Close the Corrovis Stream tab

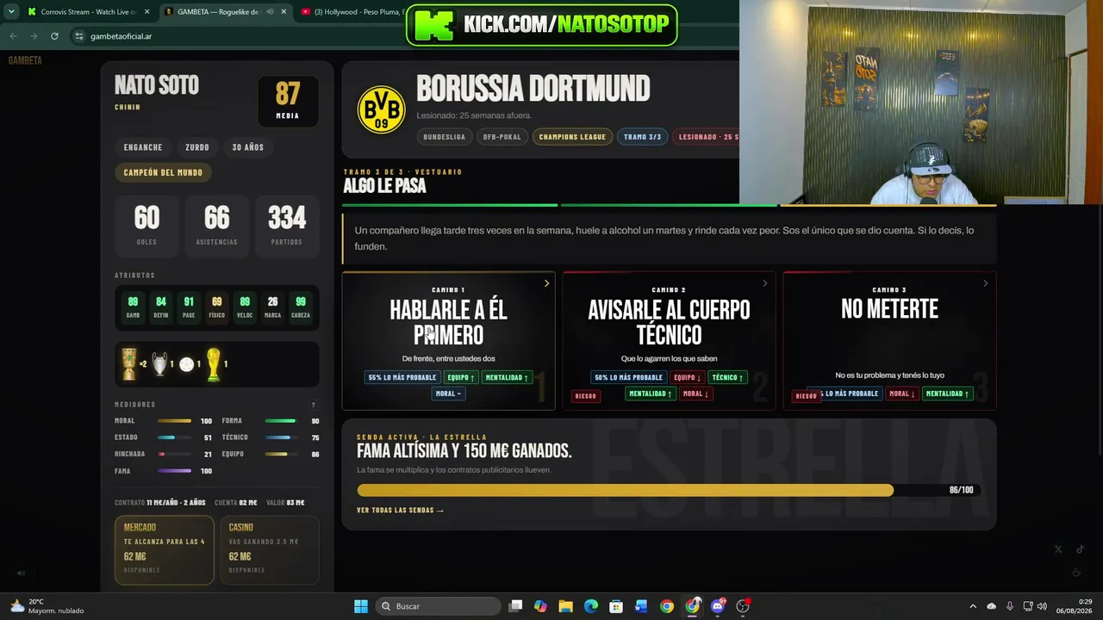pos(147,12)
